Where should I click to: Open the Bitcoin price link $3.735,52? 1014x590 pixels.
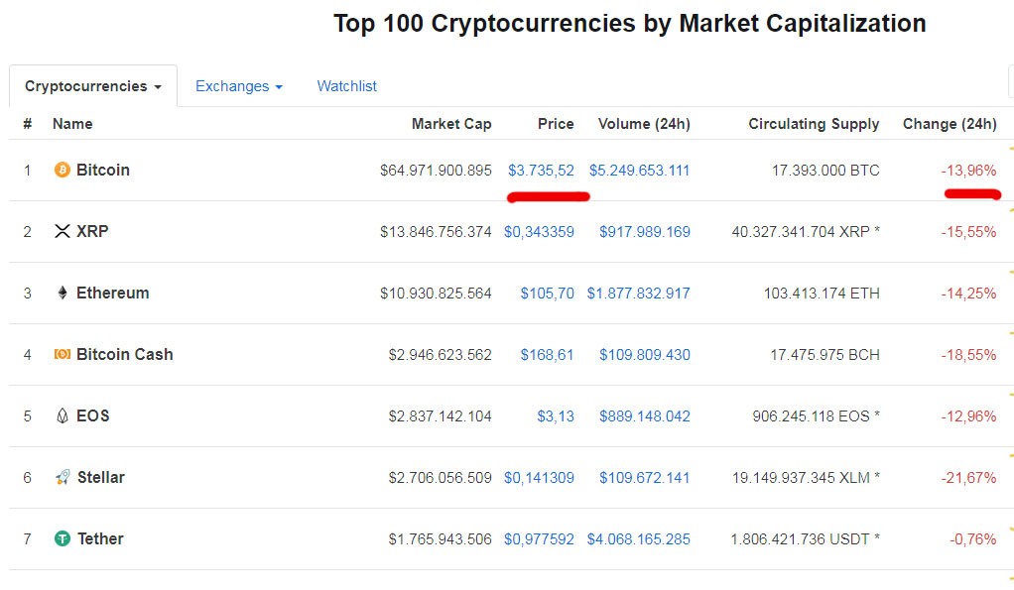pyautogui.click(x=541, y=171)
